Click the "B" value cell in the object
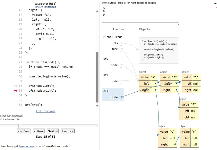Image resolution: width=217 pixels, height=150 pixels. [x=175, y=77]
